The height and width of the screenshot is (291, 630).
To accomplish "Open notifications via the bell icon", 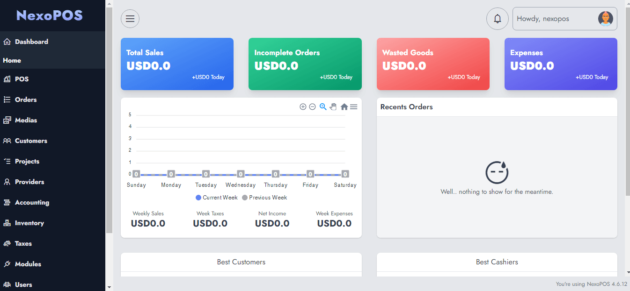I will pos(498,19).
